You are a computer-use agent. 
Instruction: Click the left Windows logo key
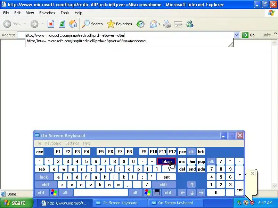pyautogui.click(x=54, y=193)
